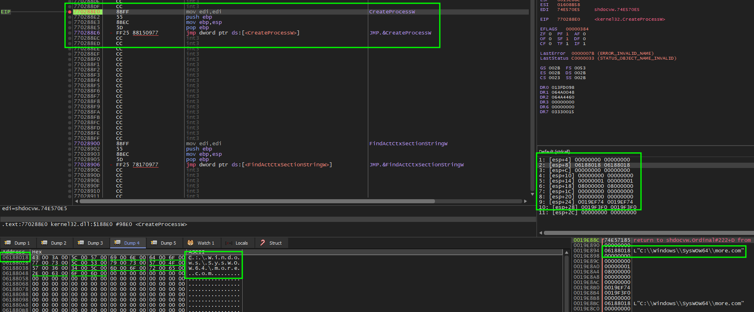Click disassembly vertical scrollbar down arrow
754x312 pixels.
coord(532,194)
